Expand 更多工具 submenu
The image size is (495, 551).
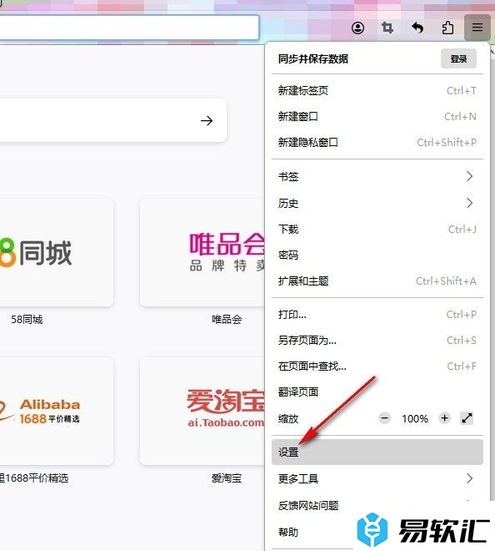tap(377, 478)
